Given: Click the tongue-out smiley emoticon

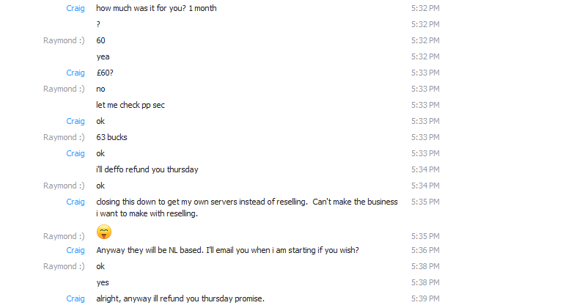Looking at the screenshot, I should click(x=104, y=232).
